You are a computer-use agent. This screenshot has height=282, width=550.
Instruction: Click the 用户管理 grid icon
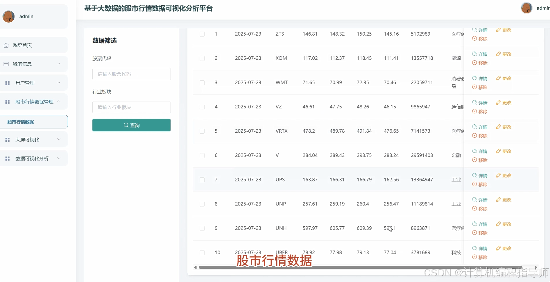(x=8, y=83)
